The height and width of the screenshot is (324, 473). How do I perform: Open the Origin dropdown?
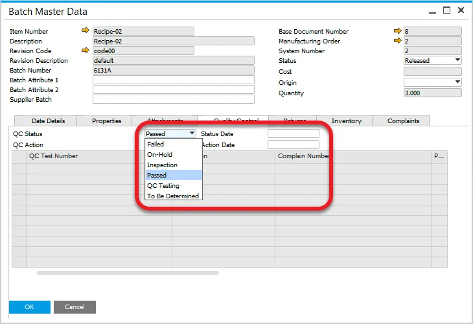coord(457,82)
